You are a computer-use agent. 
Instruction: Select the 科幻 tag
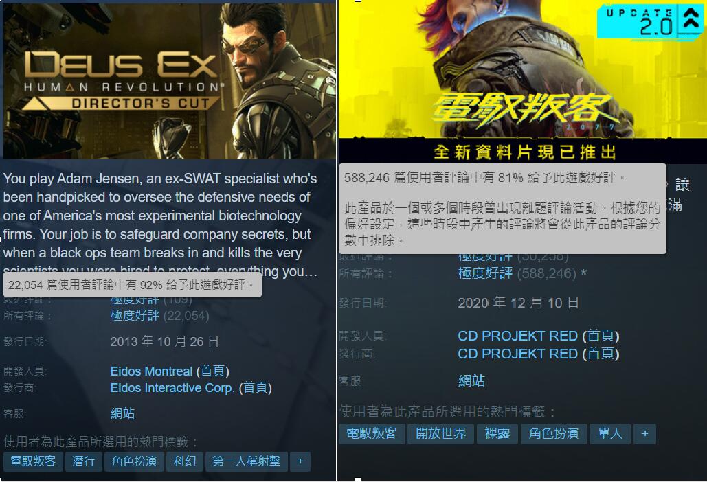coord(184,461)
